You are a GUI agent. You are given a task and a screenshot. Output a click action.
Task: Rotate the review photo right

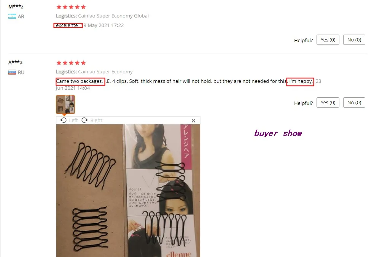click(92, 120)
